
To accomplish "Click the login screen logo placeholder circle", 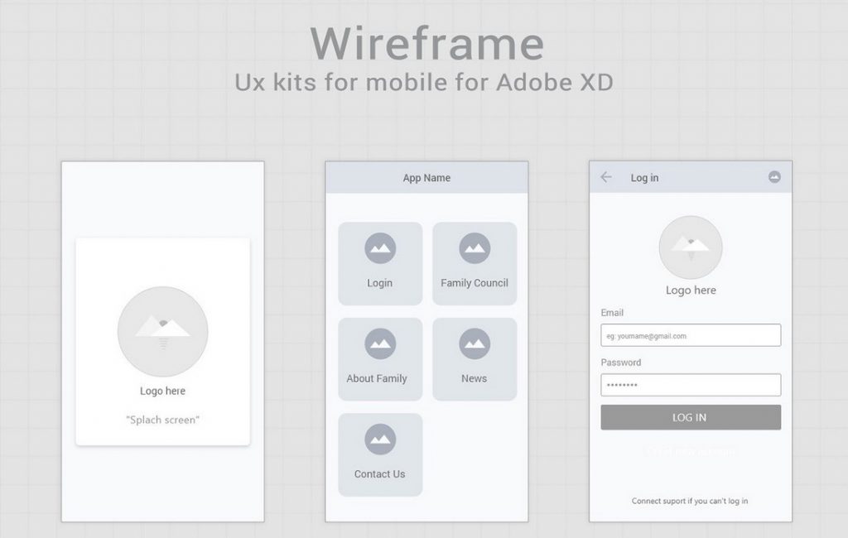I will click(691, 247).
